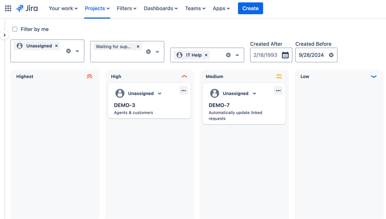Screen dimensions: 386x219
Task: Click the Jira logo
Action: (x=27, y=8)
